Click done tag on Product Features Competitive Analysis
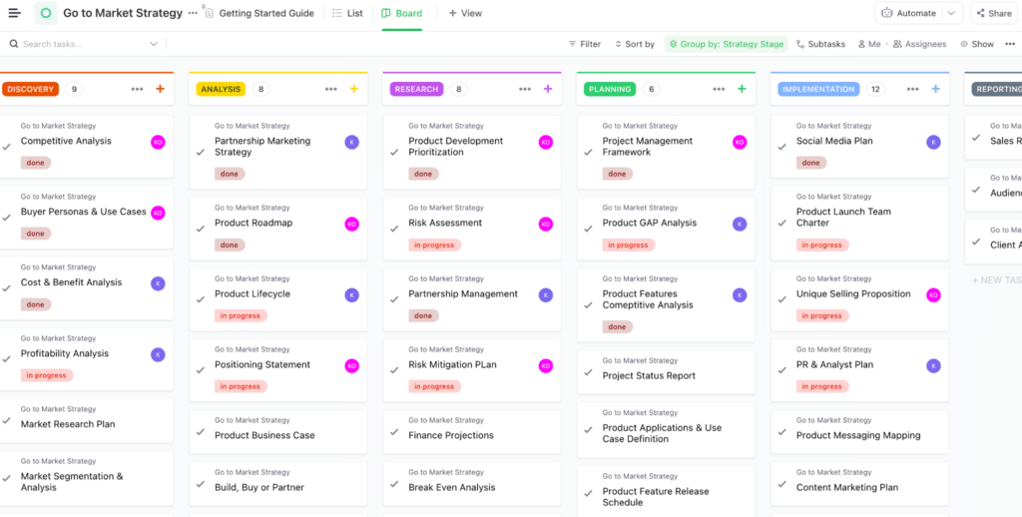The width and height of the screenshot is (1022, 517). (617, 326)
